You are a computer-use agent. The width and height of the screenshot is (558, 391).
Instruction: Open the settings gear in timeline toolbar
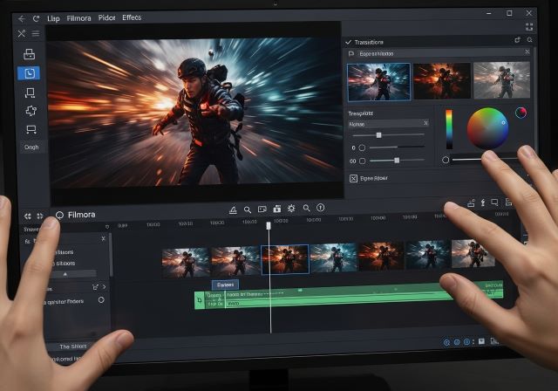point(291,209)
